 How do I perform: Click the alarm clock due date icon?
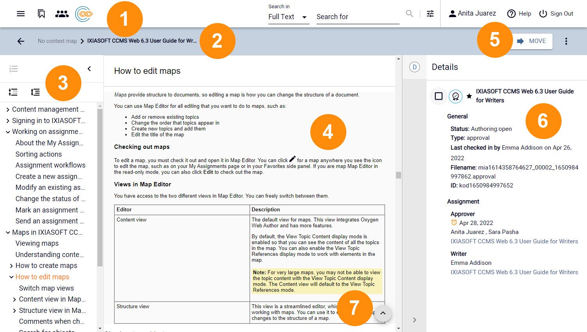click(x=454, y=223)
